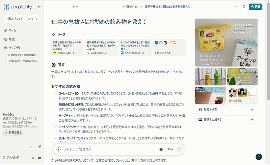Click plus icon beside 動画を検索
This screenshot has height=165, width=270.
[252, 110]
